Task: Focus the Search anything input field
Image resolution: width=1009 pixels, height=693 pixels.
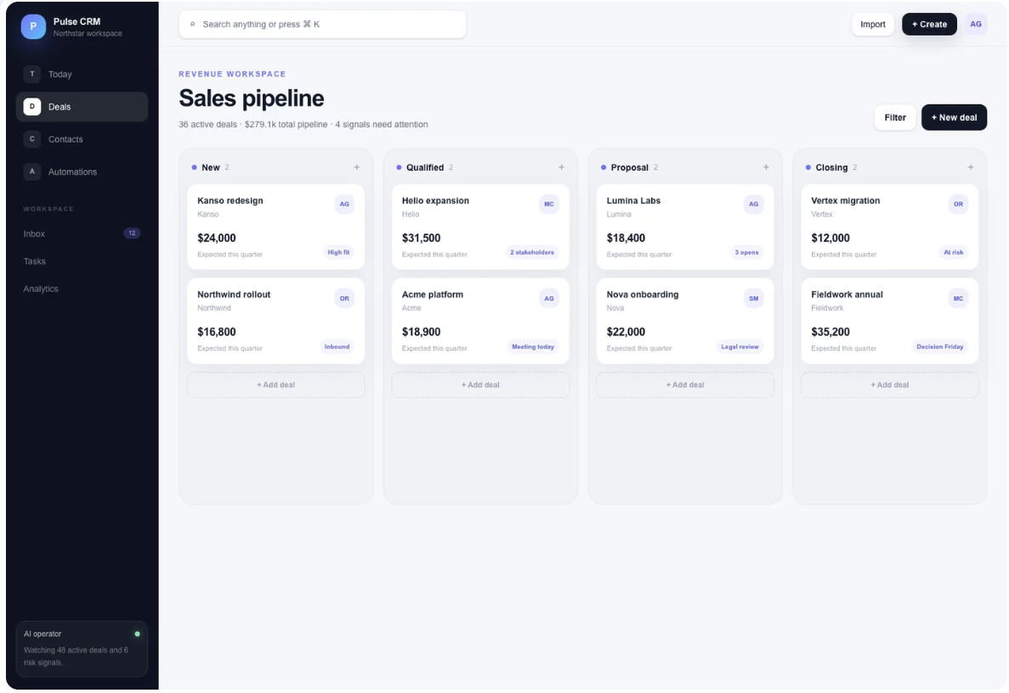Action: pos(322,25)
